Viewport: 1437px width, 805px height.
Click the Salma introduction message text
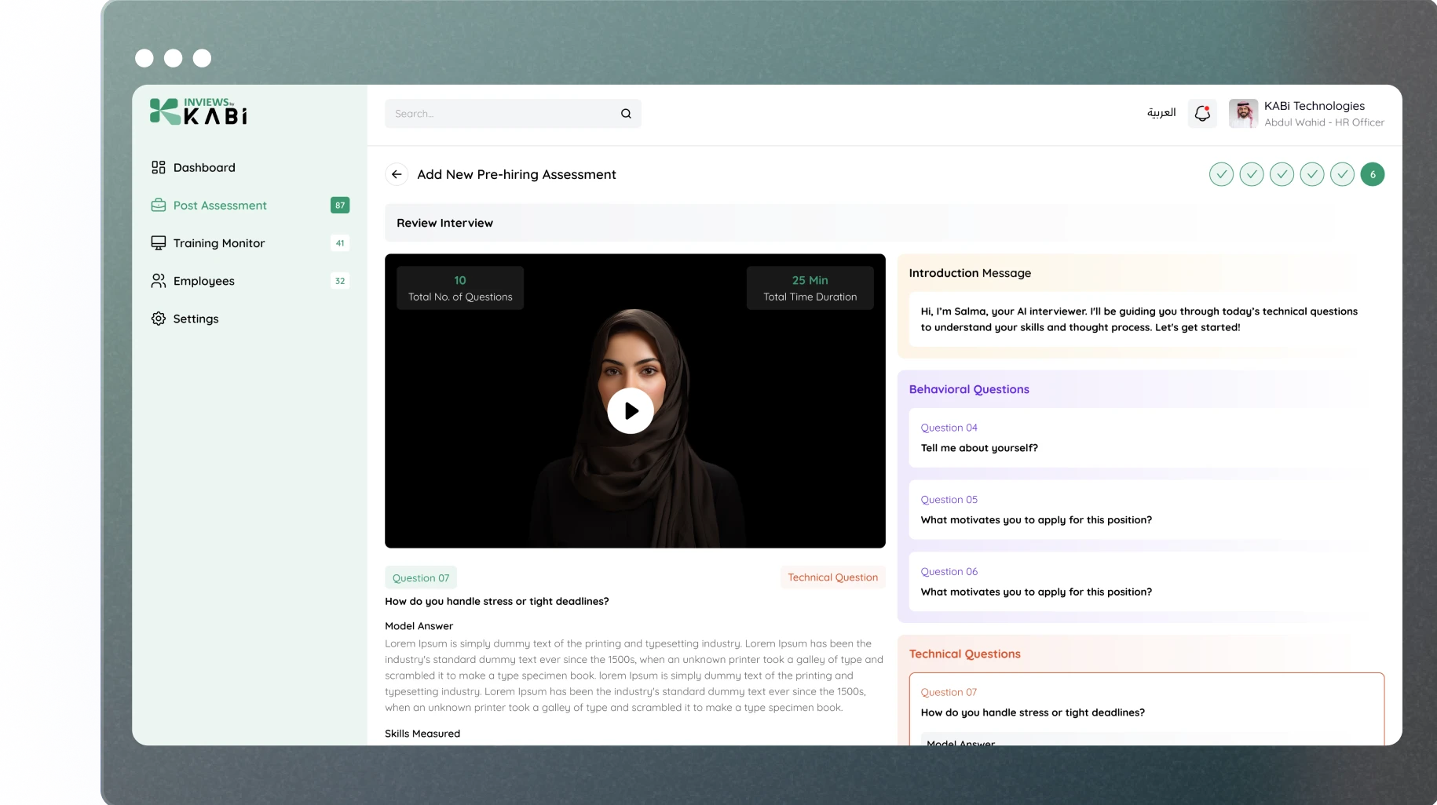(1139, 319)
